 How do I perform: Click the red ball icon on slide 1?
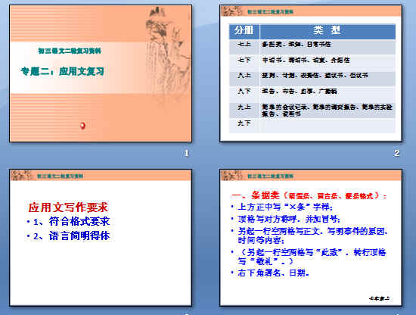pos(82,126)
